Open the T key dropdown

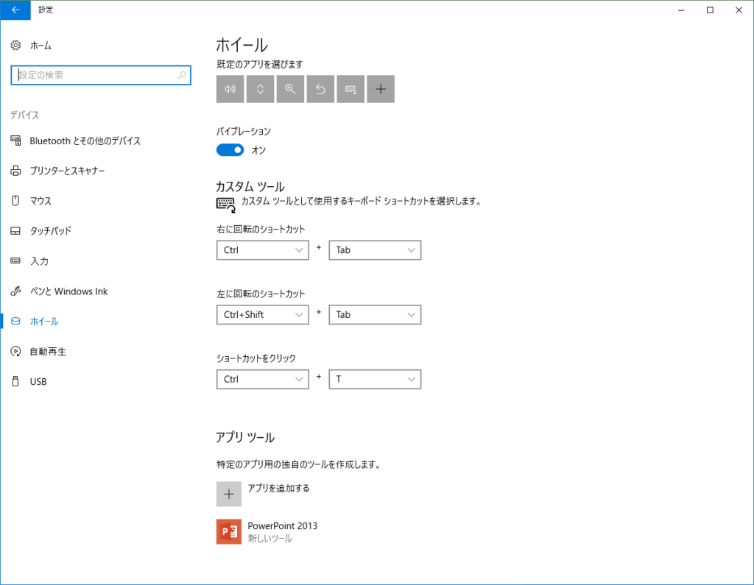375,379
